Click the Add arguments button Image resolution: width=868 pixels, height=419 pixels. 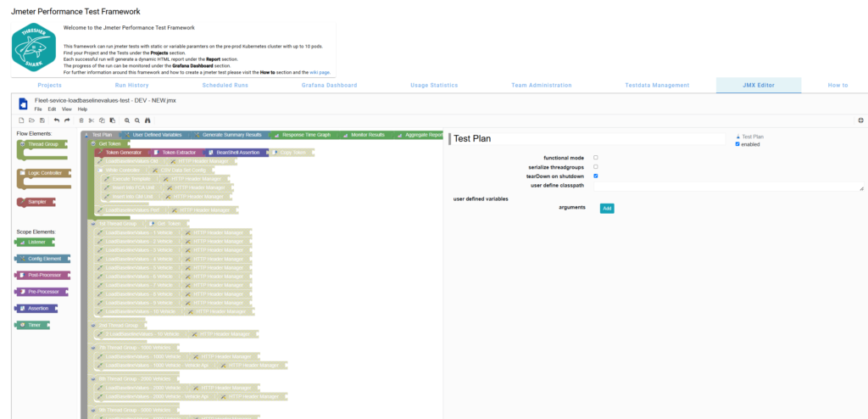(607, 209)
